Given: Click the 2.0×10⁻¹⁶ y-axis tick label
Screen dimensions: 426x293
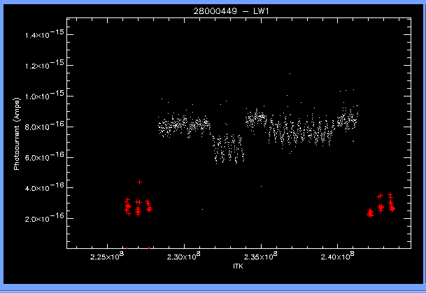Looking at the screenshot, I should click(x=46, y=219).
